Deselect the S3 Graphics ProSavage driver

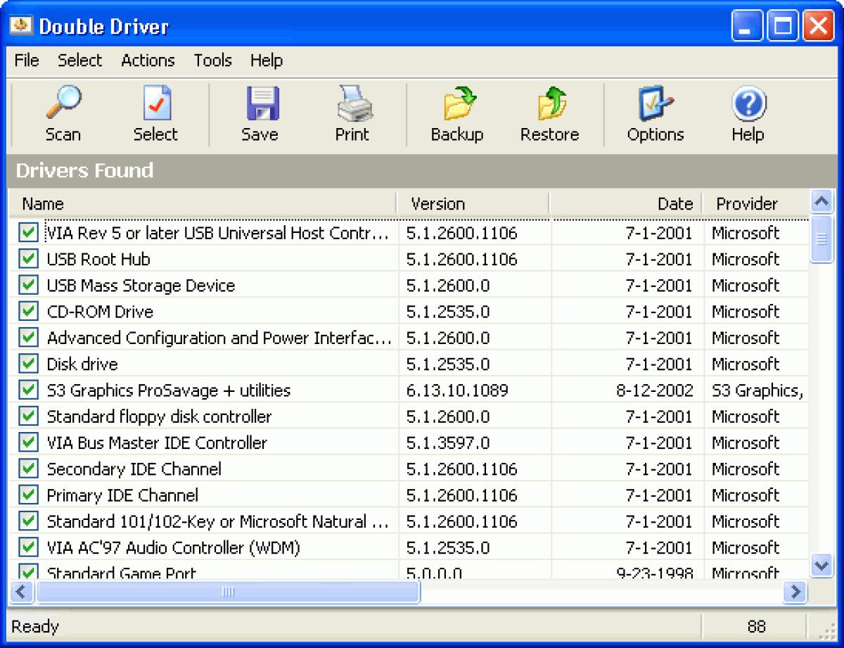pos(27,390)
